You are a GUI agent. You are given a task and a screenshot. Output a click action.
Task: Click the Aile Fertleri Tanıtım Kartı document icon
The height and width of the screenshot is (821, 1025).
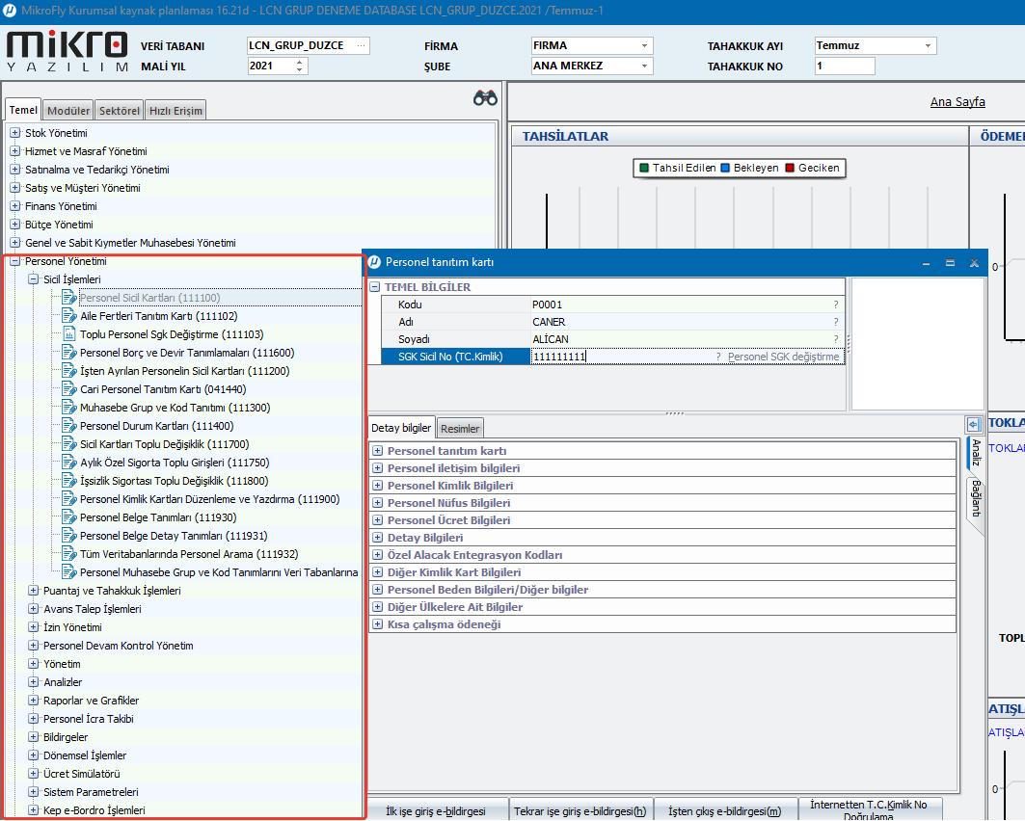click(68, 316)
